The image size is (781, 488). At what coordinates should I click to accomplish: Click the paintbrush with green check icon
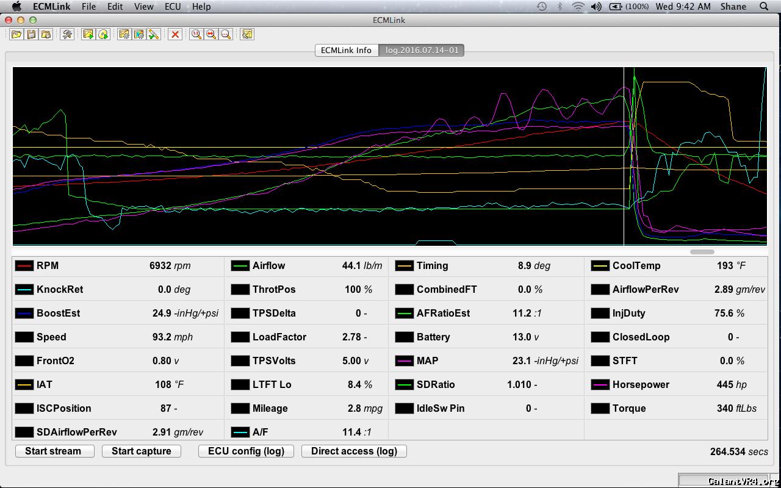[154, 34]
